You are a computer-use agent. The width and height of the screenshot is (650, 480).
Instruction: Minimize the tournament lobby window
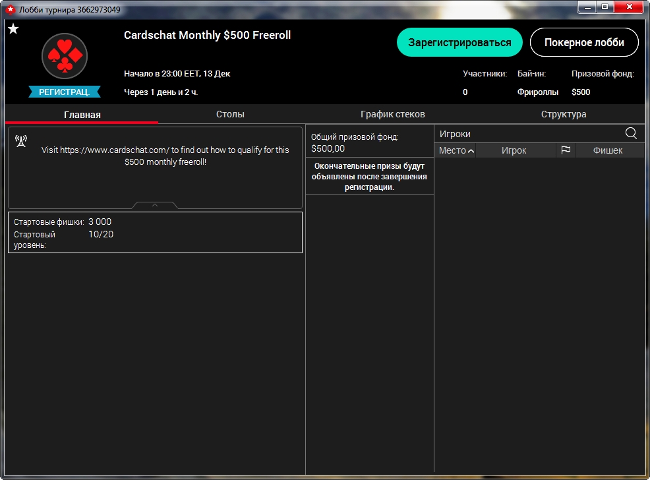click(587, 7)
